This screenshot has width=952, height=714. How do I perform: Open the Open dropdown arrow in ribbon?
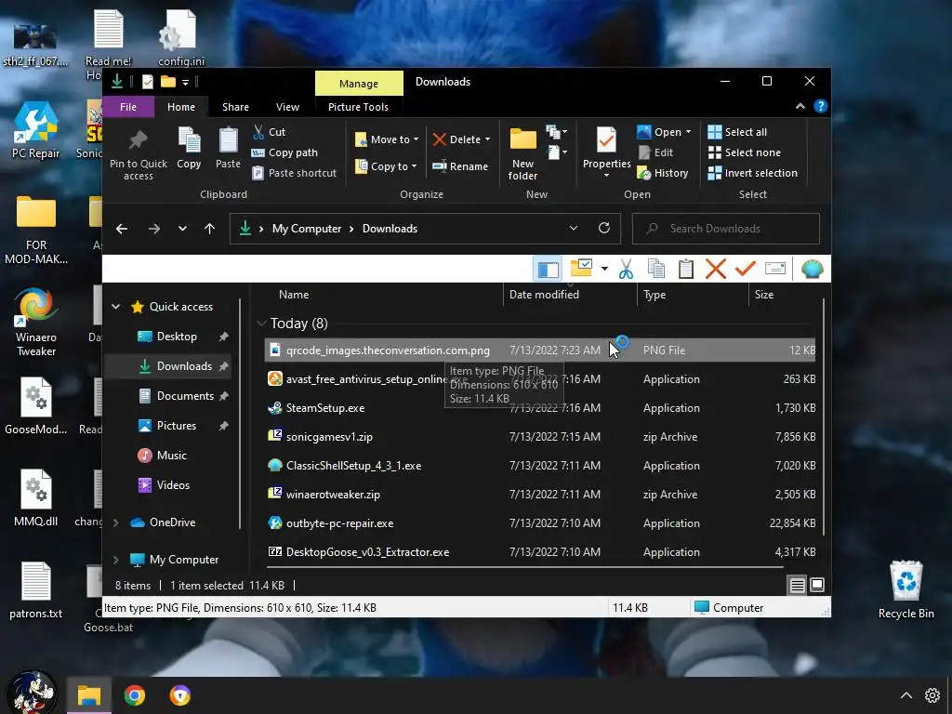tap(688, 132)
